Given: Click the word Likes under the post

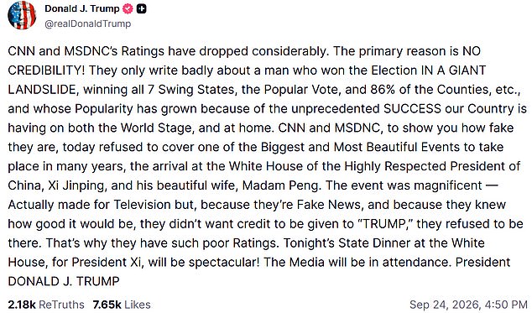Looking at the screenshot, I should click(x=137, y=305).
